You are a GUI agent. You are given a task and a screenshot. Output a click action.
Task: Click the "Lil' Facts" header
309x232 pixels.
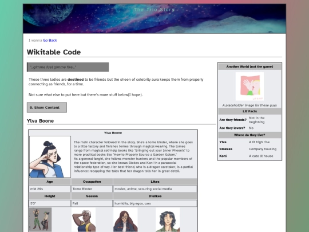point(249,111)
